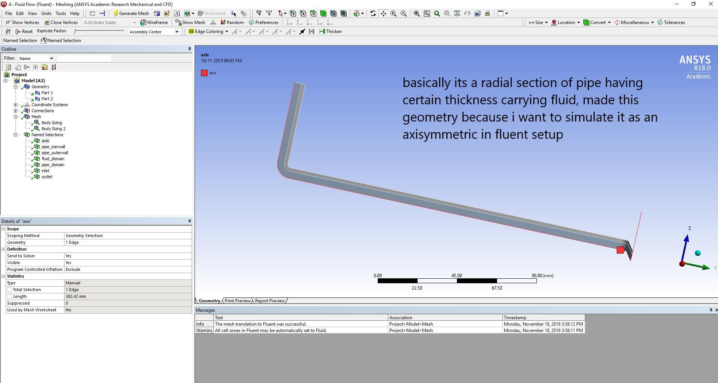Select the Pan view tool
This screenshot has width=718, height=383.
tap(383, 14)
